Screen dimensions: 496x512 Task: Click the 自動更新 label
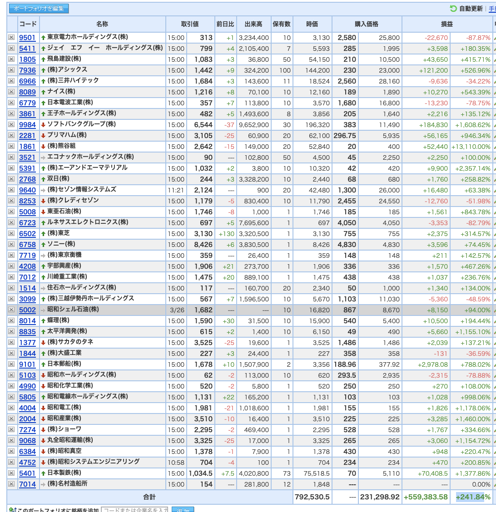point(471,9)
